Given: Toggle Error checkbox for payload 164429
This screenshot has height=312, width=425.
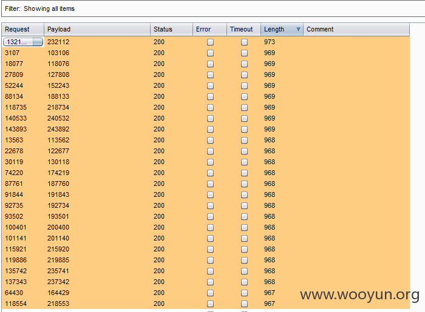Looking at the screenshot, I should (x=210, y=293).
